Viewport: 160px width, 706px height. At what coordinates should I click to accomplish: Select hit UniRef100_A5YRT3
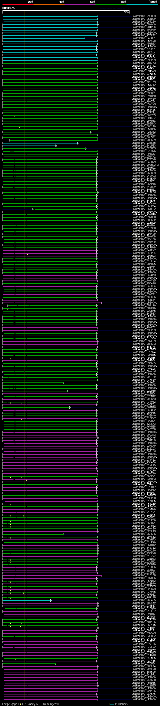tap(143, 44)
